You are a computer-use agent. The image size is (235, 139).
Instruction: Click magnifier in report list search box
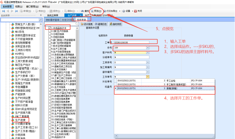tap(77, 24)
